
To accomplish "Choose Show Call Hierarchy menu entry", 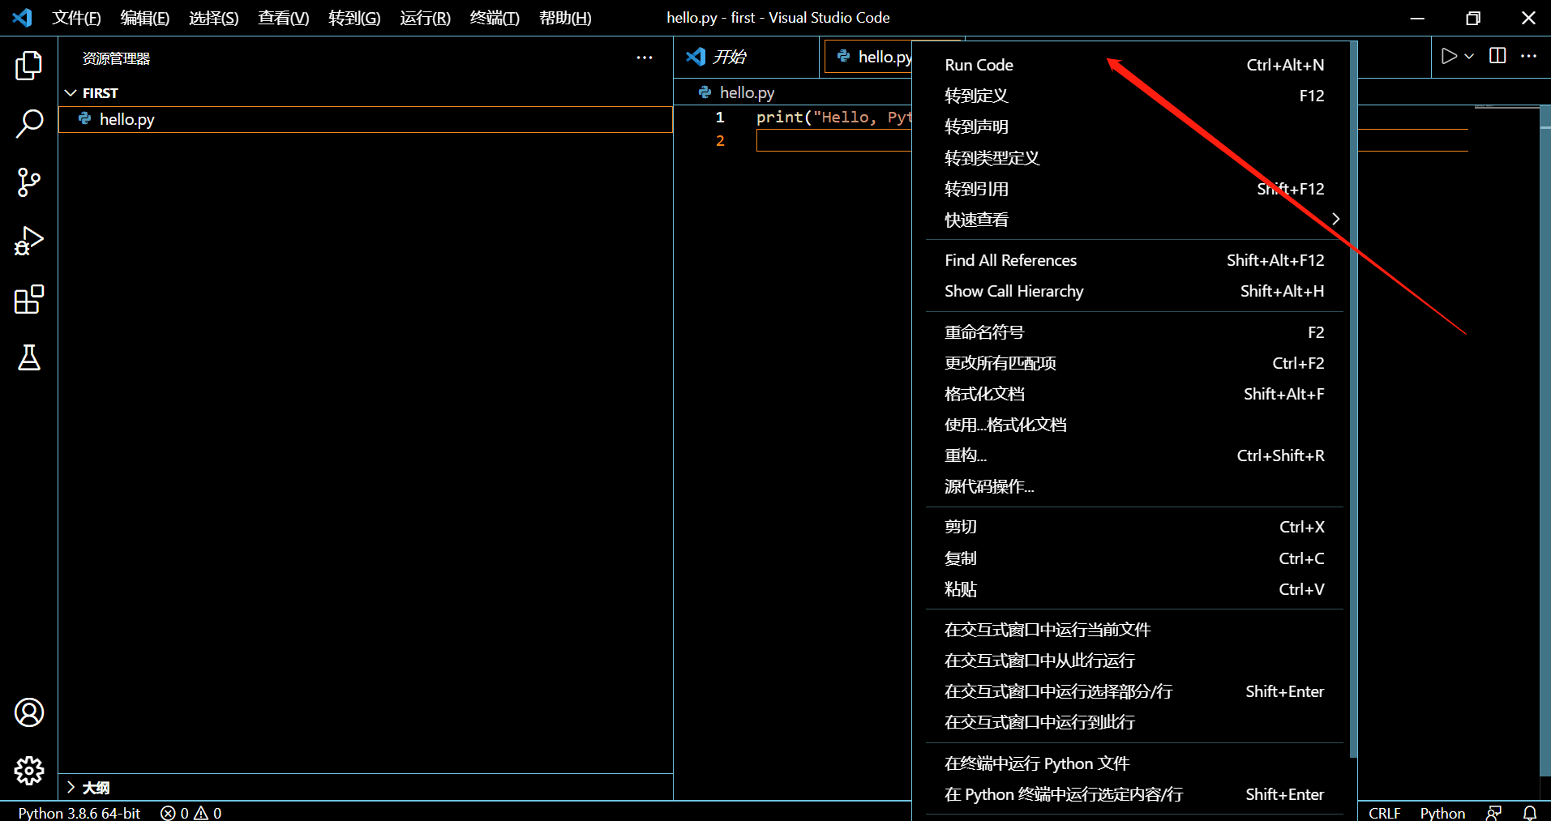I will (1134, 291).
